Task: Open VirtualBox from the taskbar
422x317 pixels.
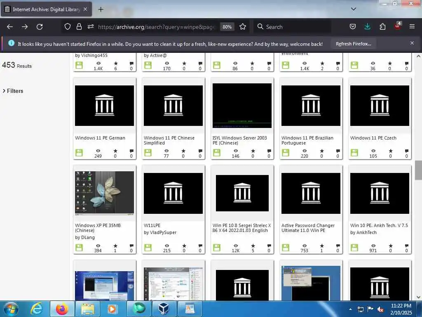Action: [164, 309]
